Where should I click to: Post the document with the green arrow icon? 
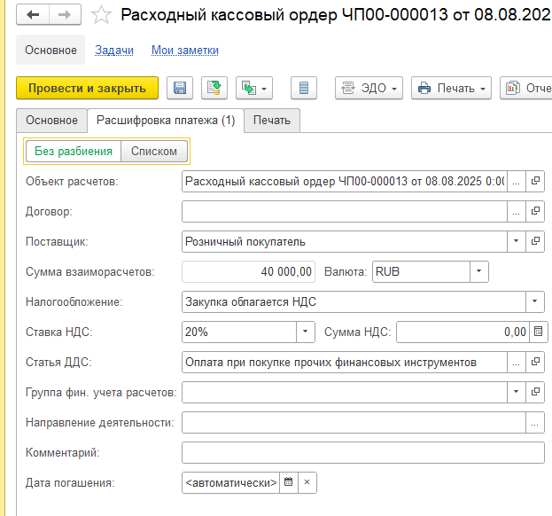pos(214,88)
